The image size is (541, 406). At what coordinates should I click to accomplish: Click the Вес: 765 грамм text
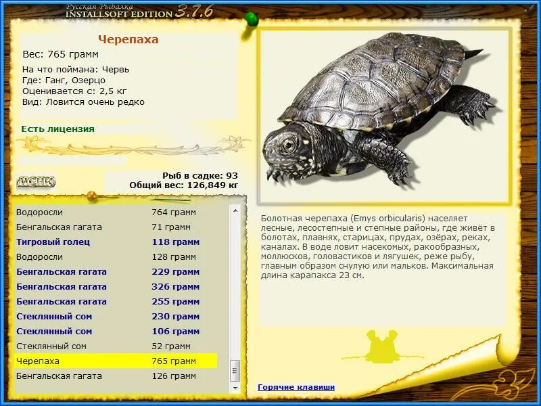pyautogui.click(x=60, y=54)
